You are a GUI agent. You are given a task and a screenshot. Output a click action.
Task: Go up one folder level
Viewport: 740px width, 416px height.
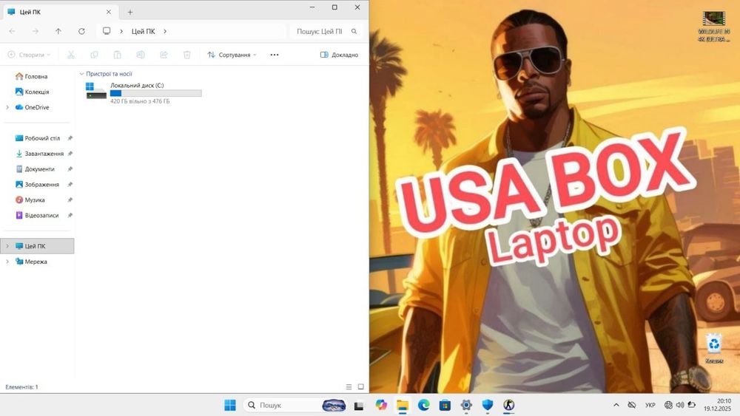(x=58, y=31)
